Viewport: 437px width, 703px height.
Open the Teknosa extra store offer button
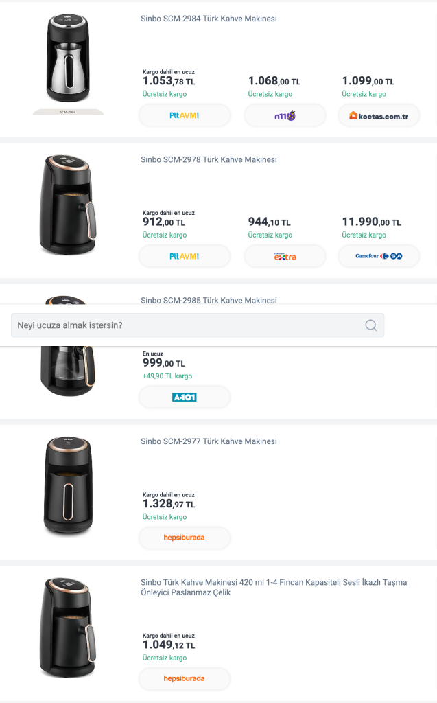(285, 257)
